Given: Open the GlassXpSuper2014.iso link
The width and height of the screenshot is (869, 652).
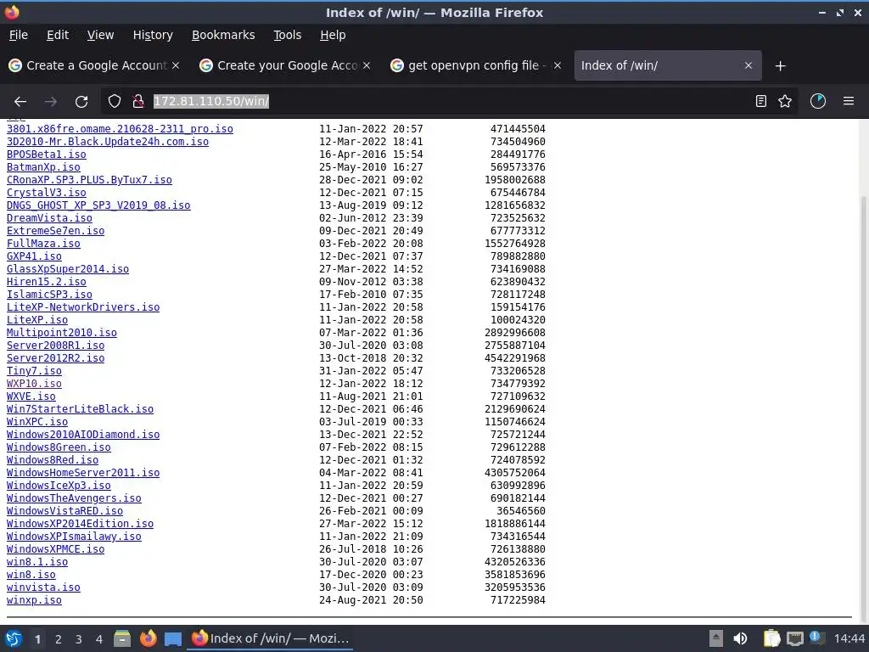Looking at the screenshot, I should [68, 269].
